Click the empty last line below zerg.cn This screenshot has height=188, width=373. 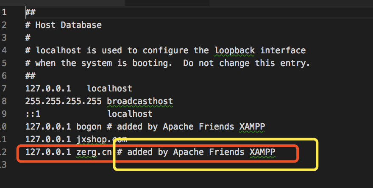(x=127, y=165)
